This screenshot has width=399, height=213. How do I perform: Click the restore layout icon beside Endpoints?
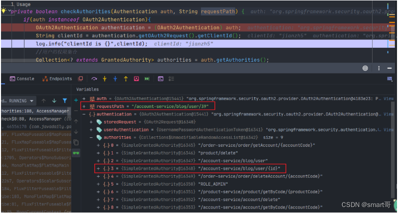pyautogui.click(x=80, y=79)
